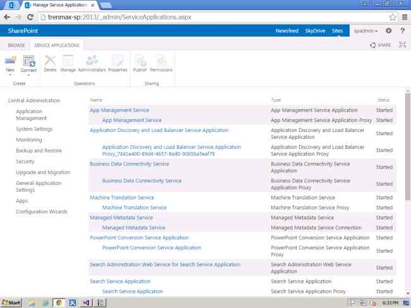Bookmark page with the star icon
Viewport: 411px width, 308px height.
coord(393,17)
